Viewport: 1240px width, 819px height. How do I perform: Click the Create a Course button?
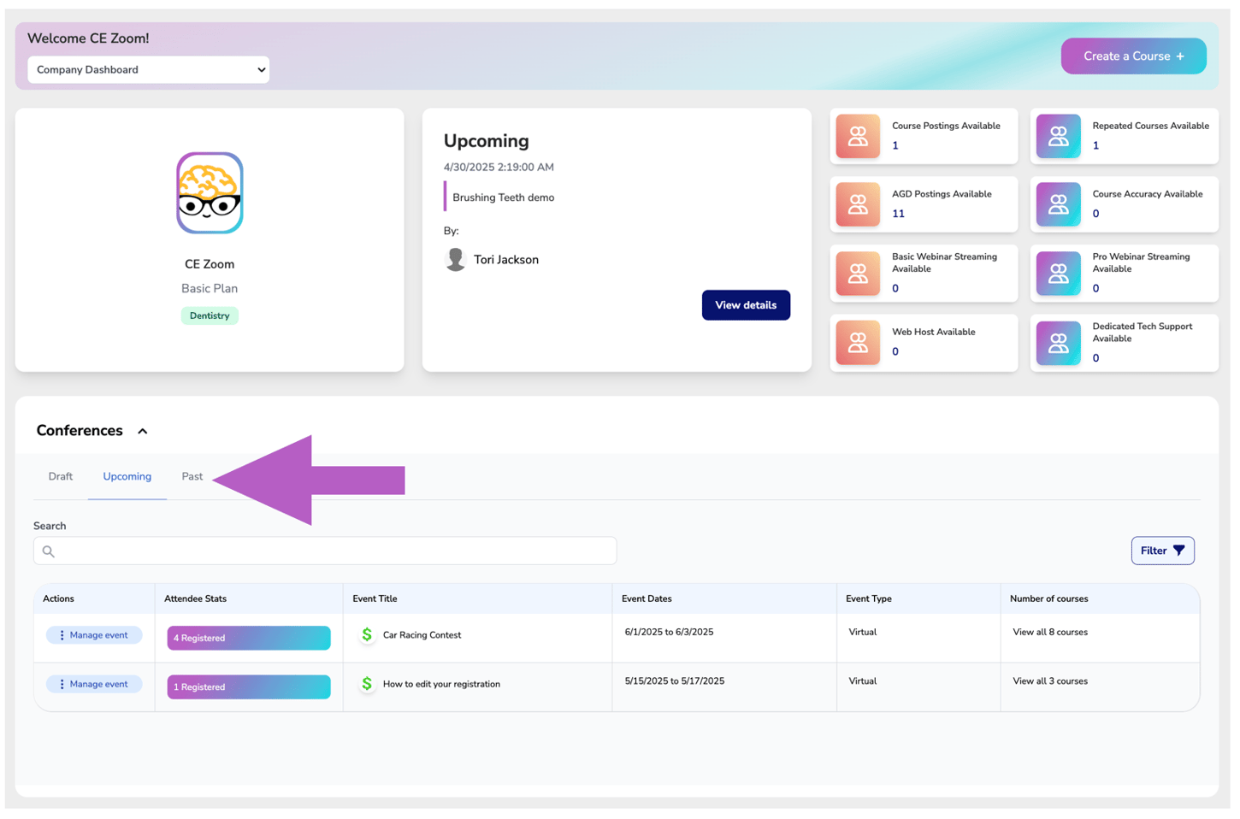click(x=1133, y=56)
